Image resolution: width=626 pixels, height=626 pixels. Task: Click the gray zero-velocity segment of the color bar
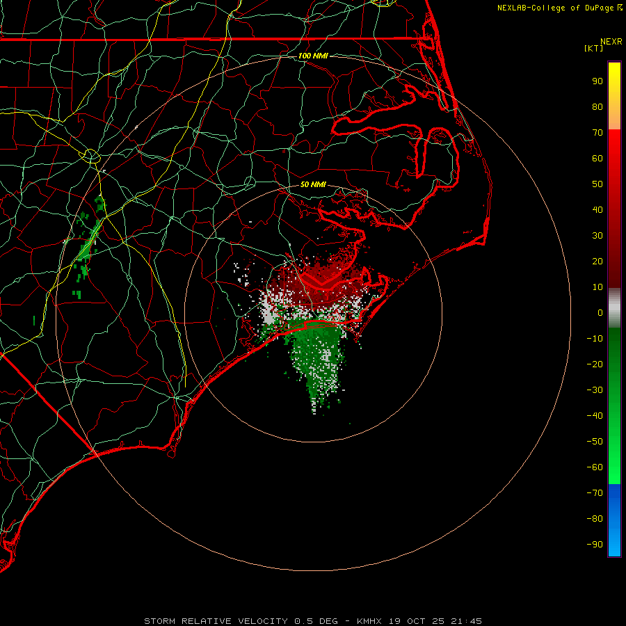tap(614, 308)
